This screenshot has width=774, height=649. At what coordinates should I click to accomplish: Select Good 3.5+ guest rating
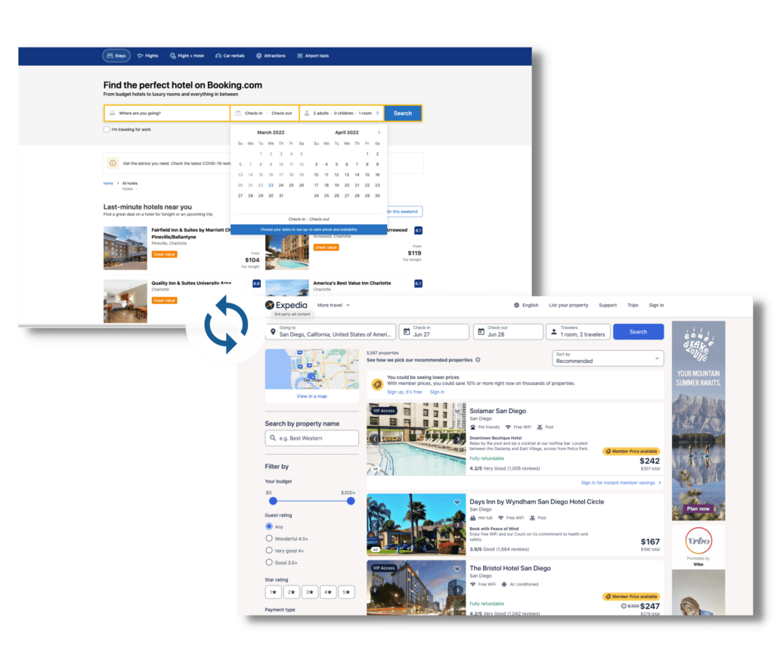269,562
